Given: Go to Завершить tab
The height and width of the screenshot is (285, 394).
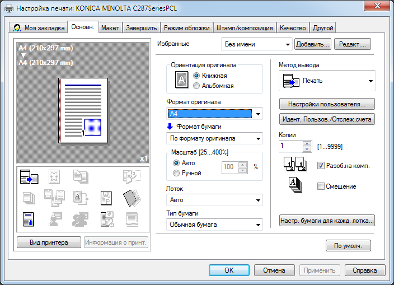Looking at the screenshot, I should pos(142,27).
